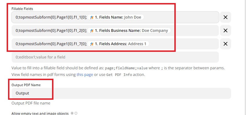The width and height of the screenshot is (246, 115).
Task: Select the second Allow empty text radio button
Action: tap(76, 113)
